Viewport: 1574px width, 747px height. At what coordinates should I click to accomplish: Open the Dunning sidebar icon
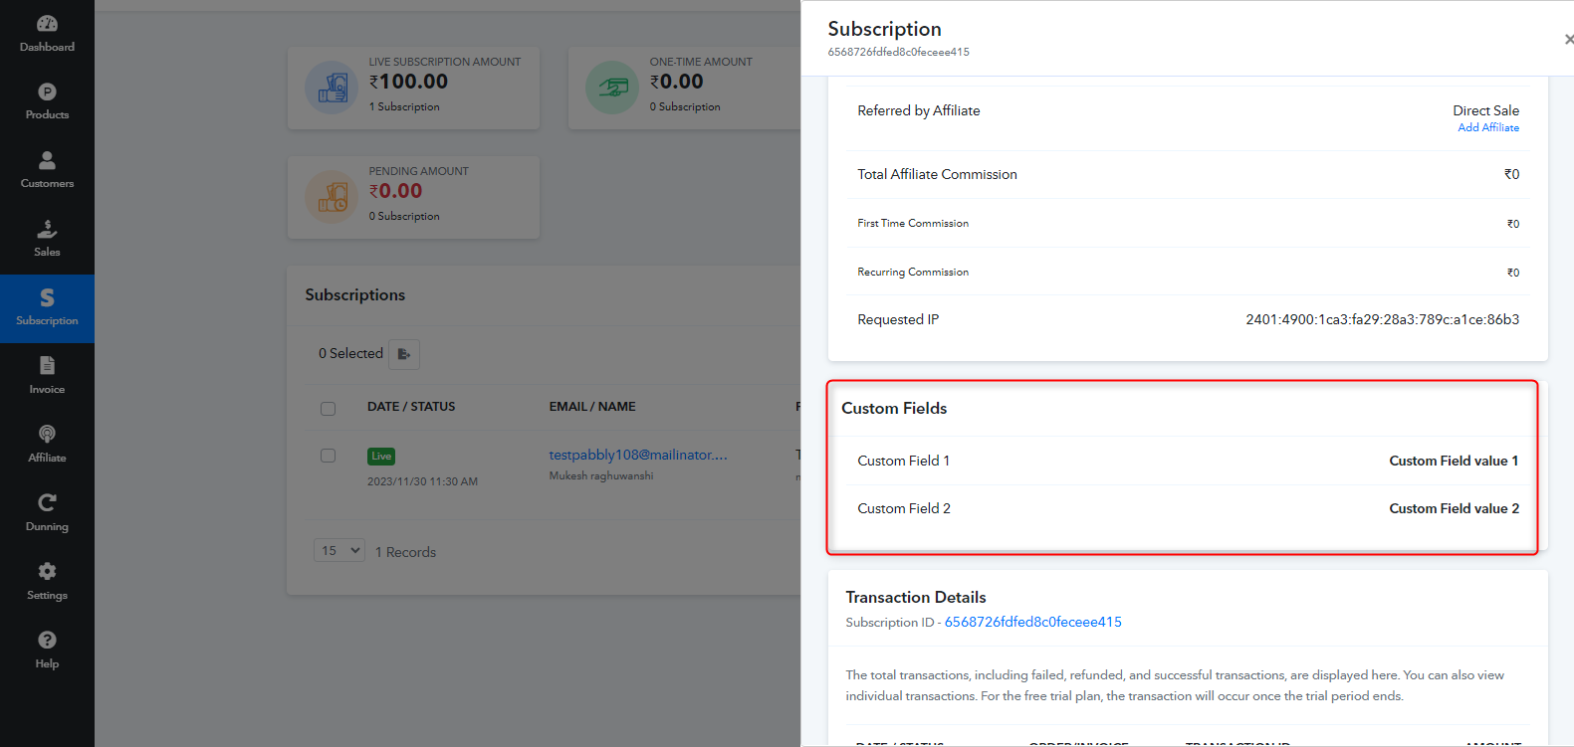pyautogui.click(x=47, y=502)
